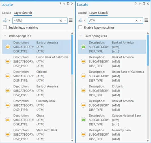The height and width of the screenshot is (143, 151).
Task: Open search history dropdown in =ATM box
Action: [65, 21]
